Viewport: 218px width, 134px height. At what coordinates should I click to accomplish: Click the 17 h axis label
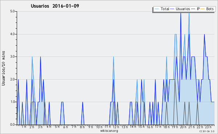click(158, 127)
